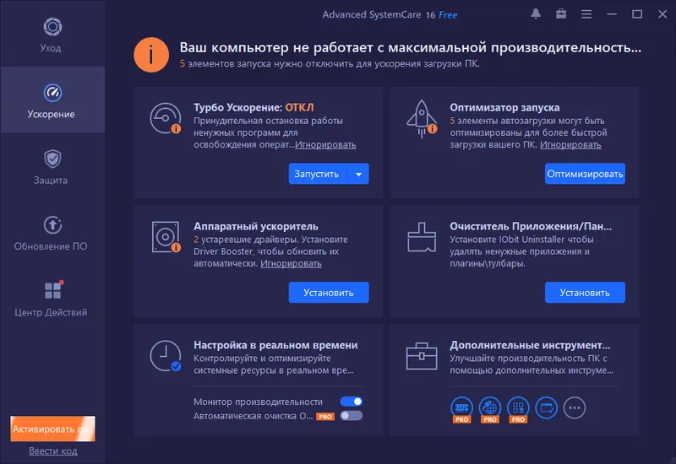Open the Защита shield icon
Screen dimensions: 676x464
click(x=52, y=159)
